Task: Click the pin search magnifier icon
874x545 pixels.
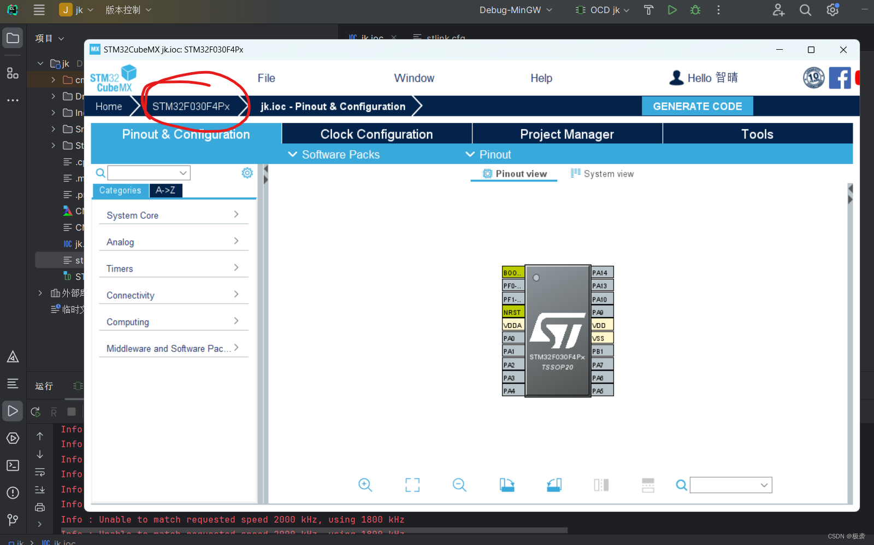Action: (x=681, y=485)
